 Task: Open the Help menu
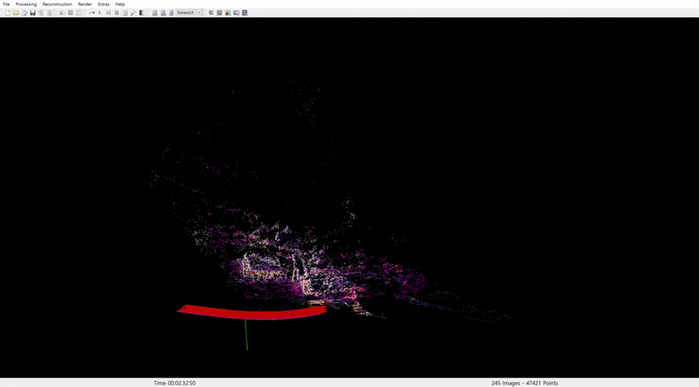(120, 4)
